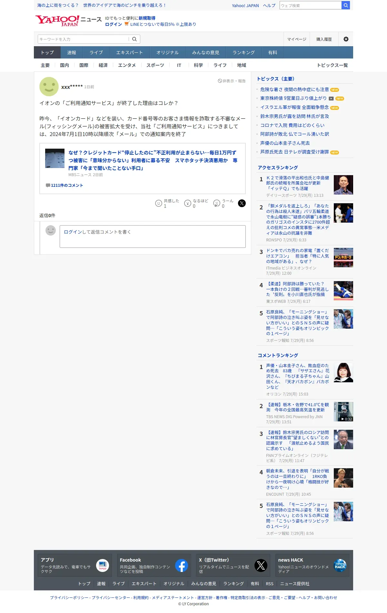Switch to the みんなの意見 tab
The width and height of the screenshot is (387, 613).
click(205, 52)
